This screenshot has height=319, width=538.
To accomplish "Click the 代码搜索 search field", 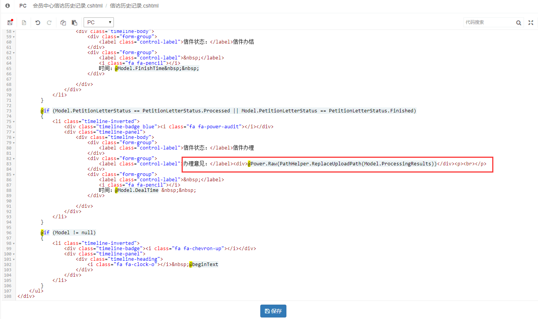I will pos(488,22).
